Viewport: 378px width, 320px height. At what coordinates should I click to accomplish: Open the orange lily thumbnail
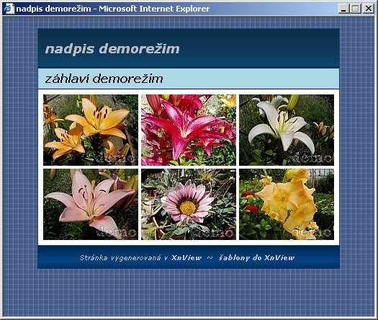click(x=91, y=130)
